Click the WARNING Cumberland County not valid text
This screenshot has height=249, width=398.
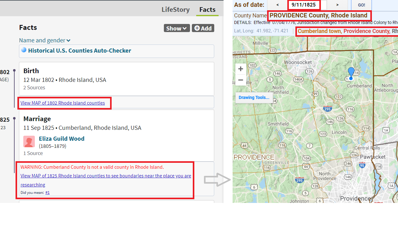pos(92,167)
